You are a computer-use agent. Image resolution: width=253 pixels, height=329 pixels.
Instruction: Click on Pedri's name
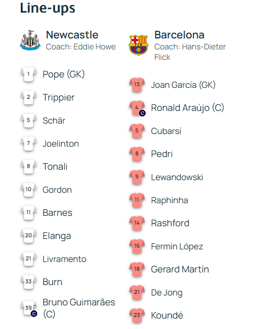pyautogui.click(x=162, y=154)
